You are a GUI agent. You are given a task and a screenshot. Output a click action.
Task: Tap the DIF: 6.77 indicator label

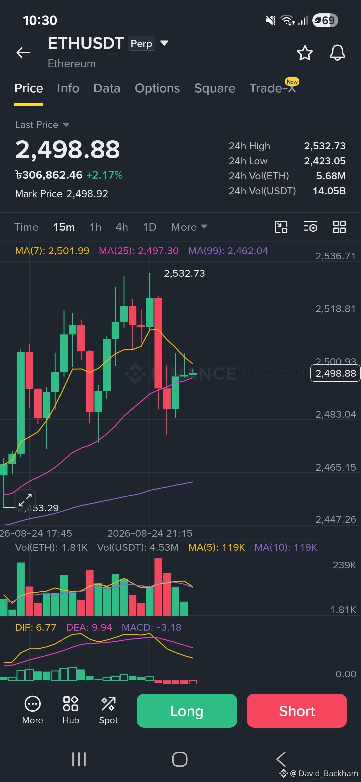pyautogui.click(x=36, y=627)
